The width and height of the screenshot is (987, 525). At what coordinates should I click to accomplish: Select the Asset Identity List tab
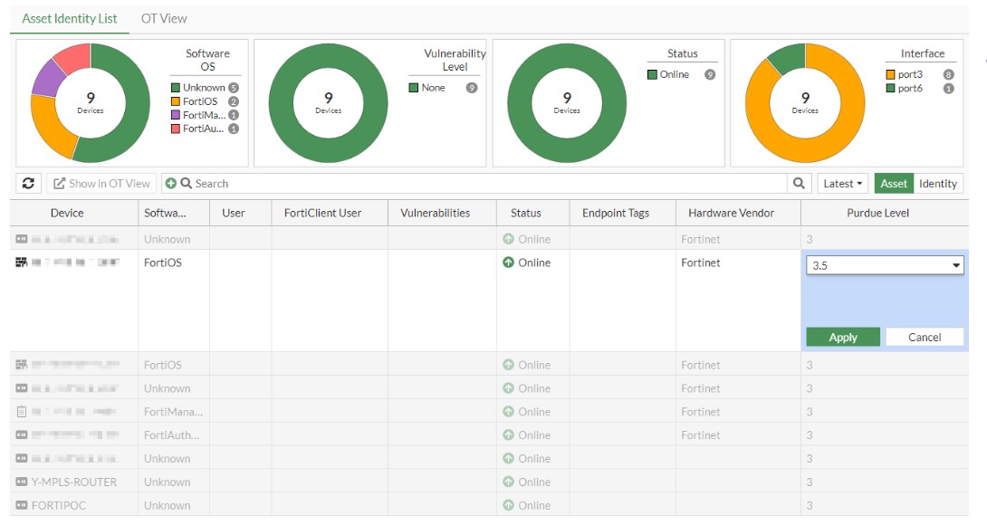coord(70,18)
